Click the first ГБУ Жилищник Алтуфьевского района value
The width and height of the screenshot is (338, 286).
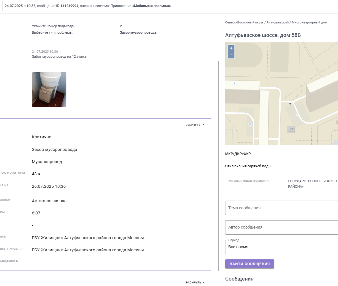coord(88,238)
